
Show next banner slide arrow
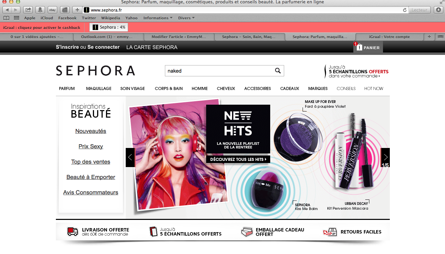coord(385,158)
